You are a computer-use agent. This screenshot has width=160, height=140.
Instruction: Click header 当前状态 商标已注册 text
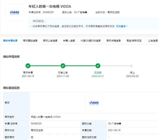coord(107,12)
